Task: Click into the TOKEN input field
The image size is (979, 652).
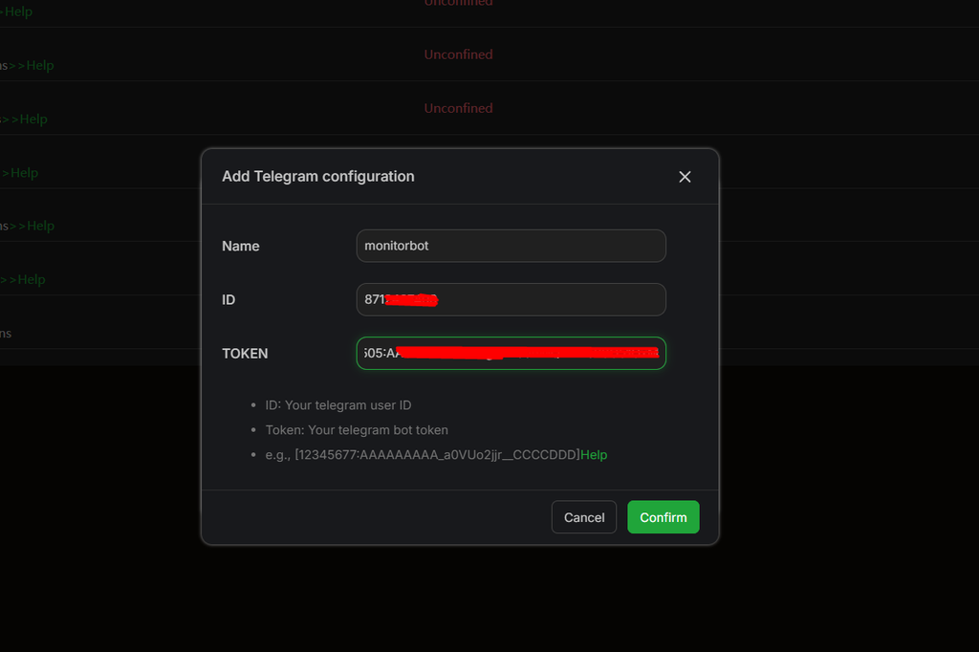Action: [x=511, y=353]
